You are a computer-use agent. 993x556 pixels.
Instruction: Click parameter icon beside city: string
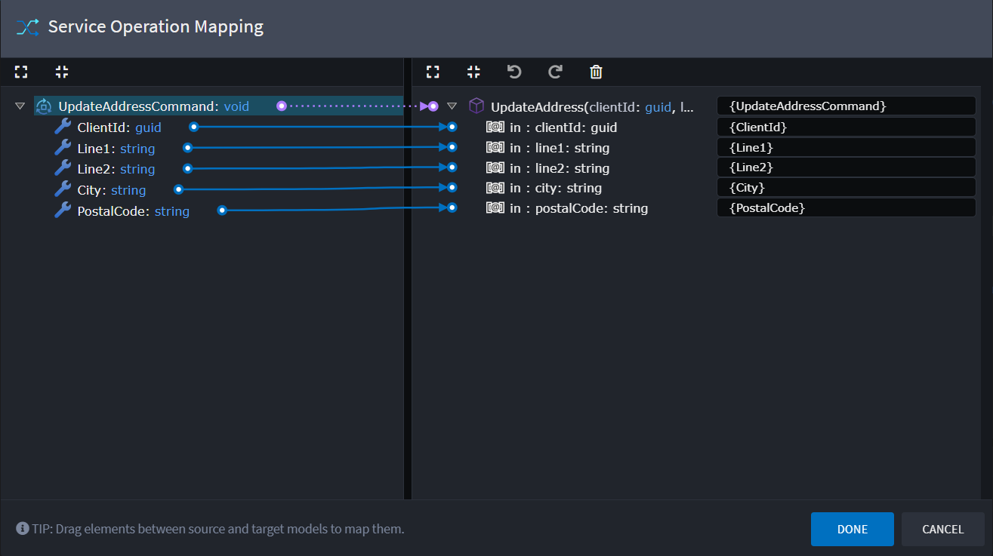[x=495, y=188]
